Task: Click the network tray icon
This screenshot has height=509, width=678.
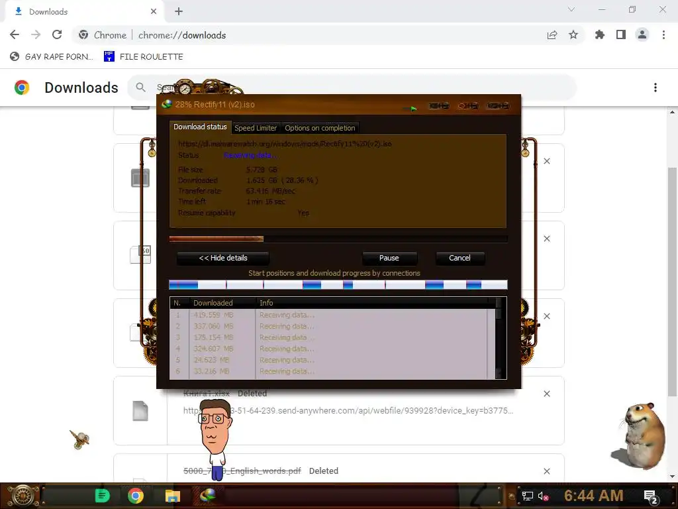Action: pos(527,496)
